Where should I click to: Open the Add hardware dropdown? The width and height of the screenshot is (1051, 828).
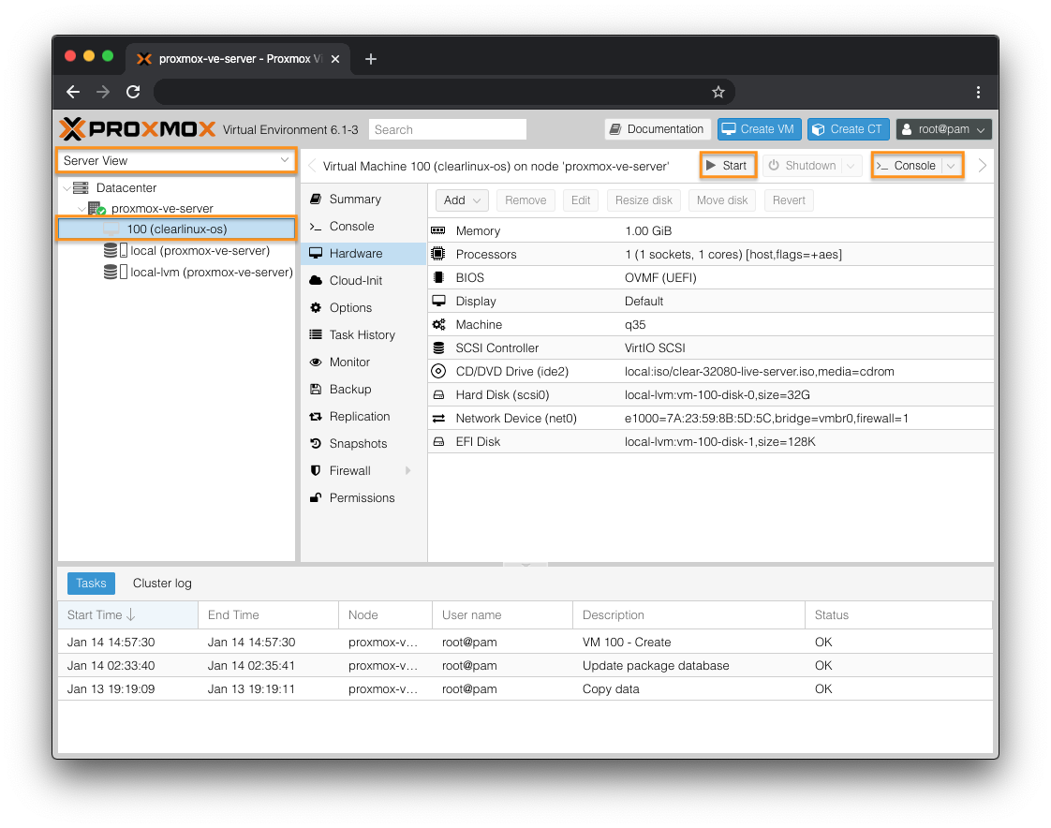tap(462, 200)
